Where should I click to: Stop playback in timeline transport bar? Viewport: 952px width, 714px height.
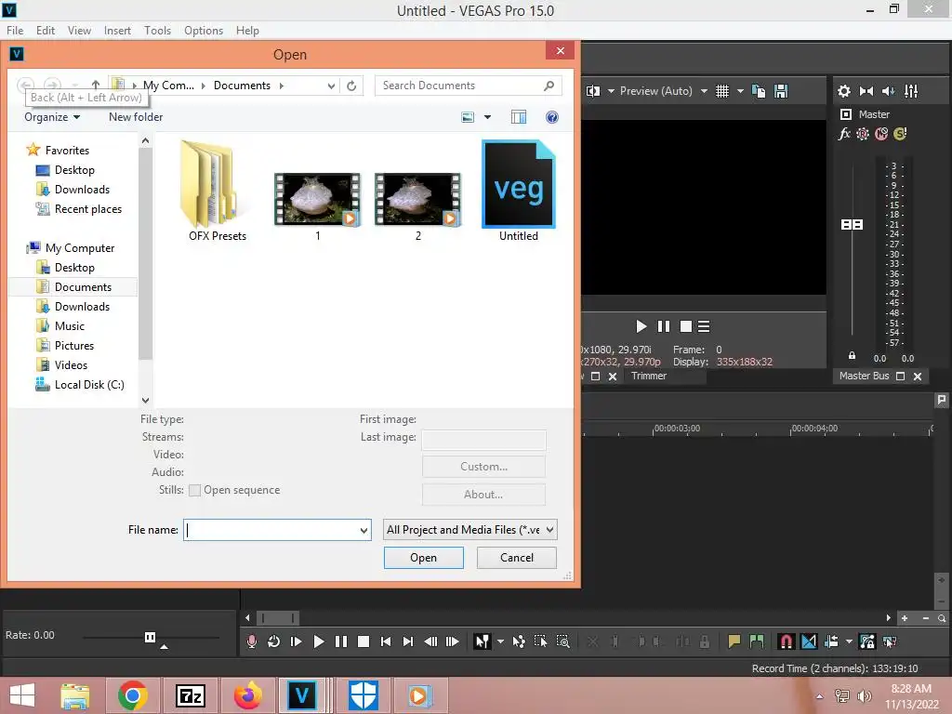tap(364, 641)
